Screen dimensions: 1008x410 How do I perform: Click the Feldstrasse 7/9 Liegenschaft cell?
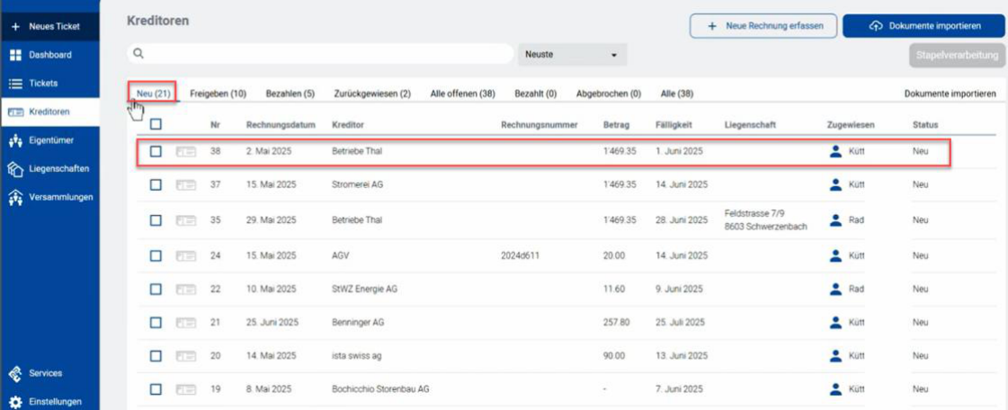[x=765, y=219]
